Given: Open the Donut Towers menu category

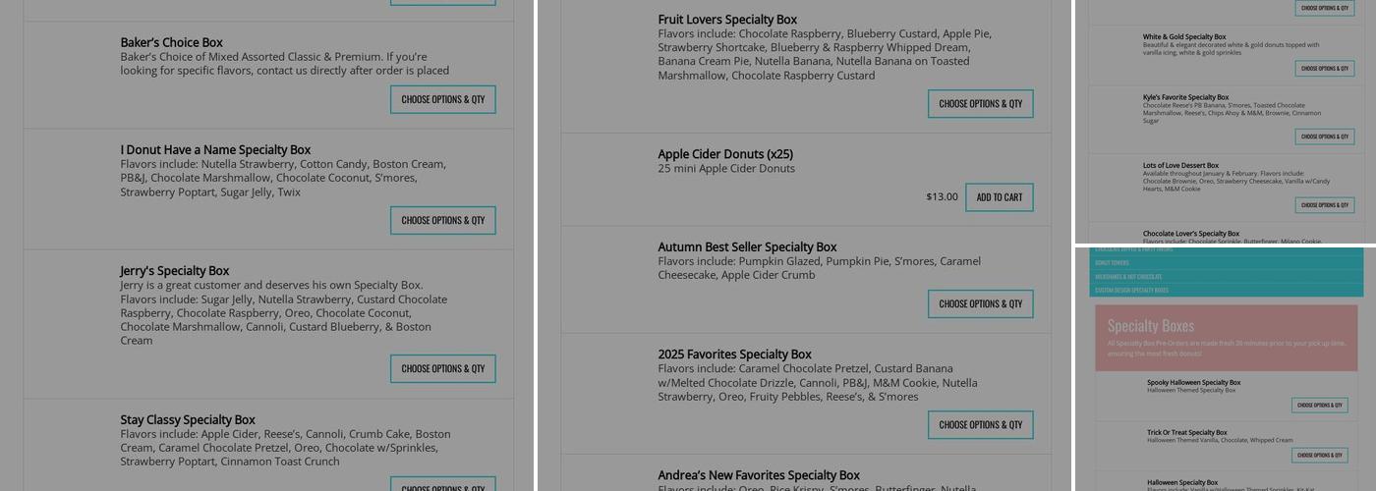Looking at the screenshot, I should click(1112, 263).
